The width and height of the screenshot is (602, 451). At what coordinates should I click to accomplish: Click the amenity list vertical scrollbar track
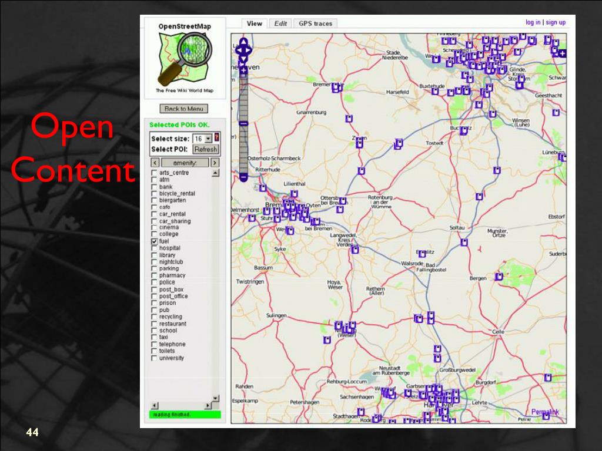point(215,285)
